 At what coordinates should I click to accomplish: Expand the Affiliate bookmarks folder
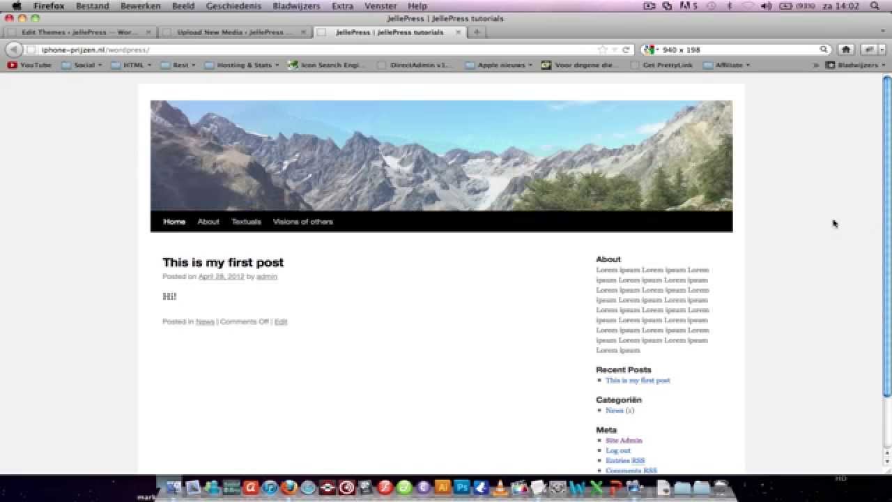[x=727, y=65]
